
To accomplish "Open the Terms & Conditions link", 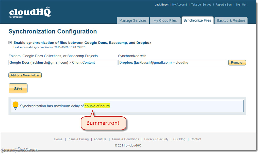I will click(x=125, y=139).
